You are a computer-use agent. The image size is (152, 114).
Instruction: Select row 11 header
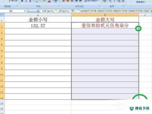2,79
